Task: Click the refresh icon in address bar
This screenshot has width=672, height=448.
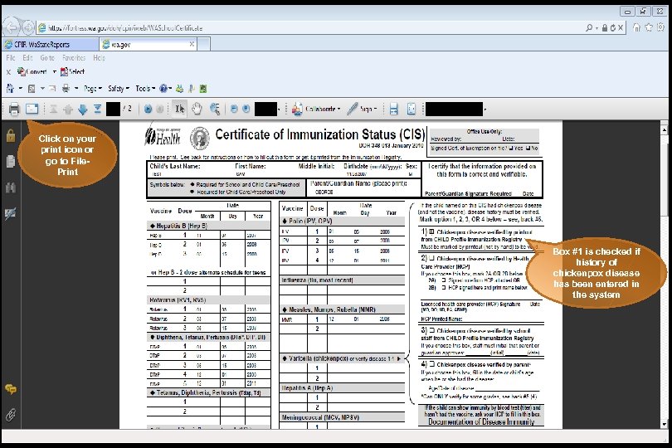Action: pyautogui.click(x=613, y=28)
